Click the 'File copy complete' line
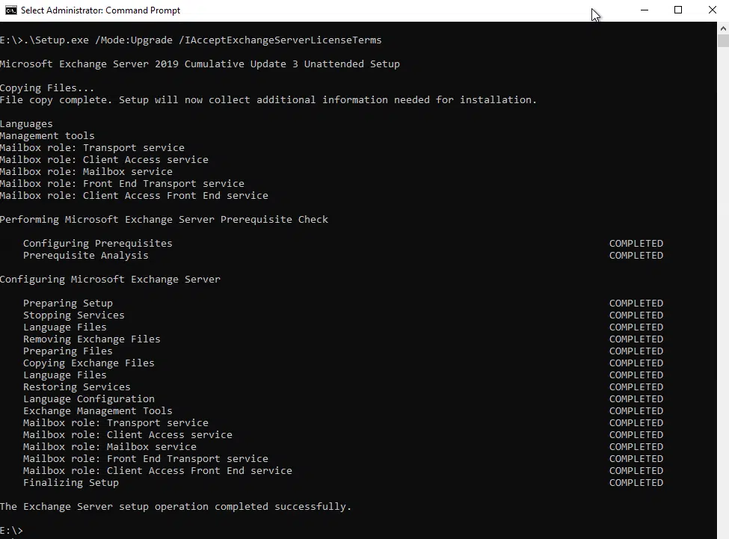 pos(268,100)
